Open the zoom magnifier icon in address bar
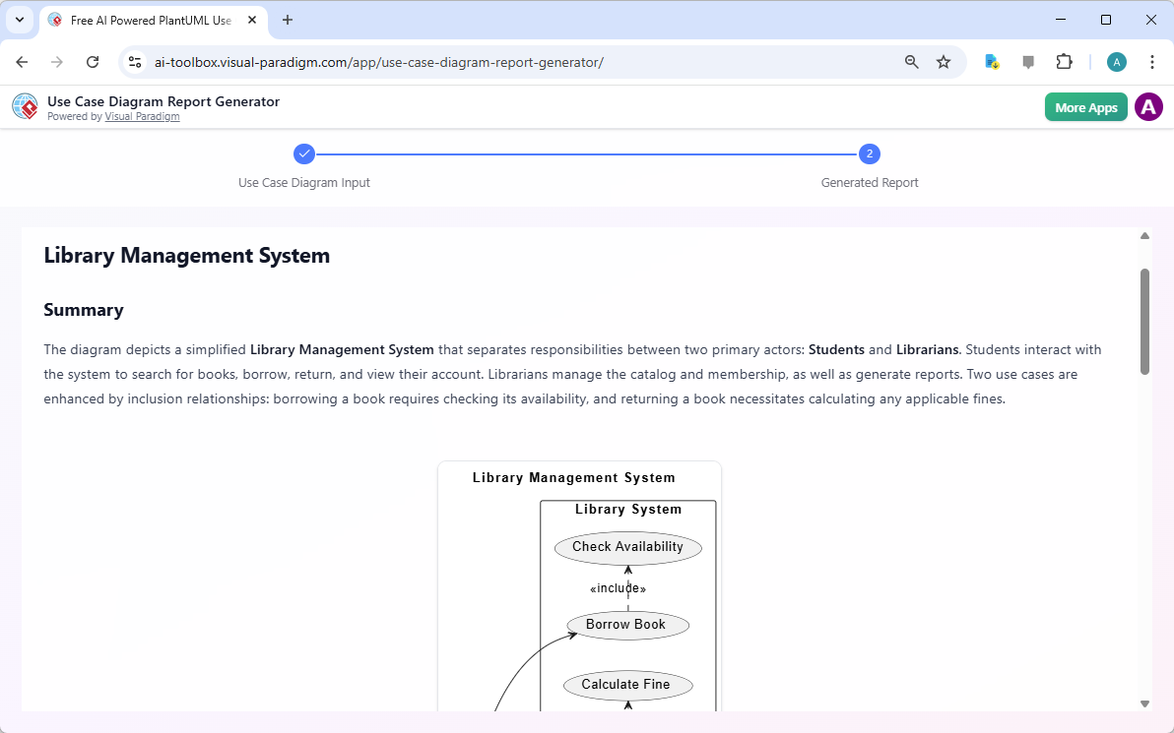 pos(911,61)
